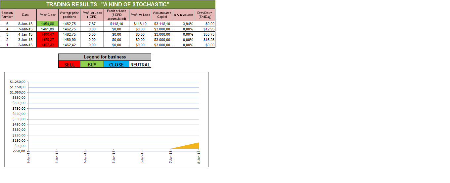Click chart y-axis label $1.050,00
The width and height of the screenshot is (450, 183).
tap(18, 92)
